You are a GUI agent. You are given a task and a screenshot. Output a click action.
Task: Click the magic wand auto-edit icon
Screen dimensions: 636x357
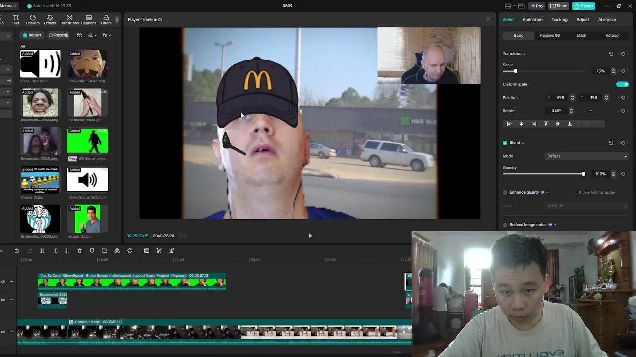[x=159, y=251]
